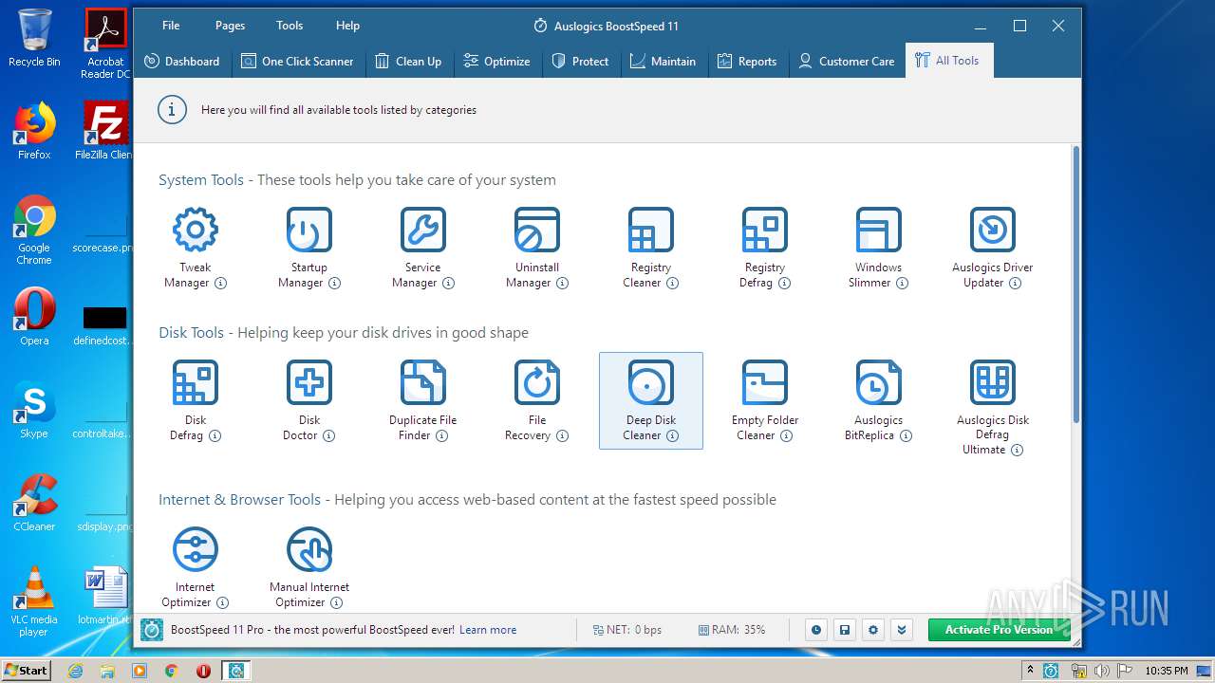Viewport: 1215px width, 683px height.
Task: Go to the Clean Up tab
Action: 408,61
